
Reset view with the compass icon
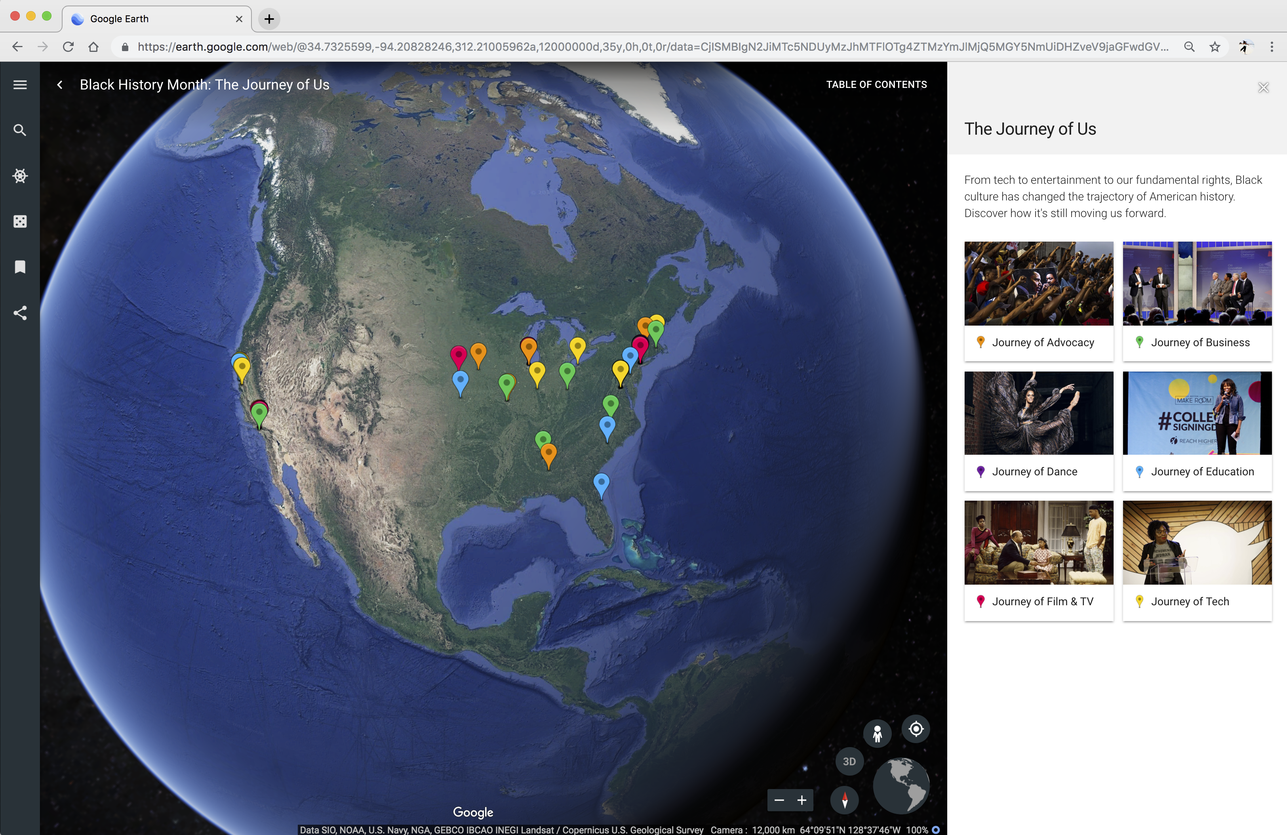coord(844,800)
